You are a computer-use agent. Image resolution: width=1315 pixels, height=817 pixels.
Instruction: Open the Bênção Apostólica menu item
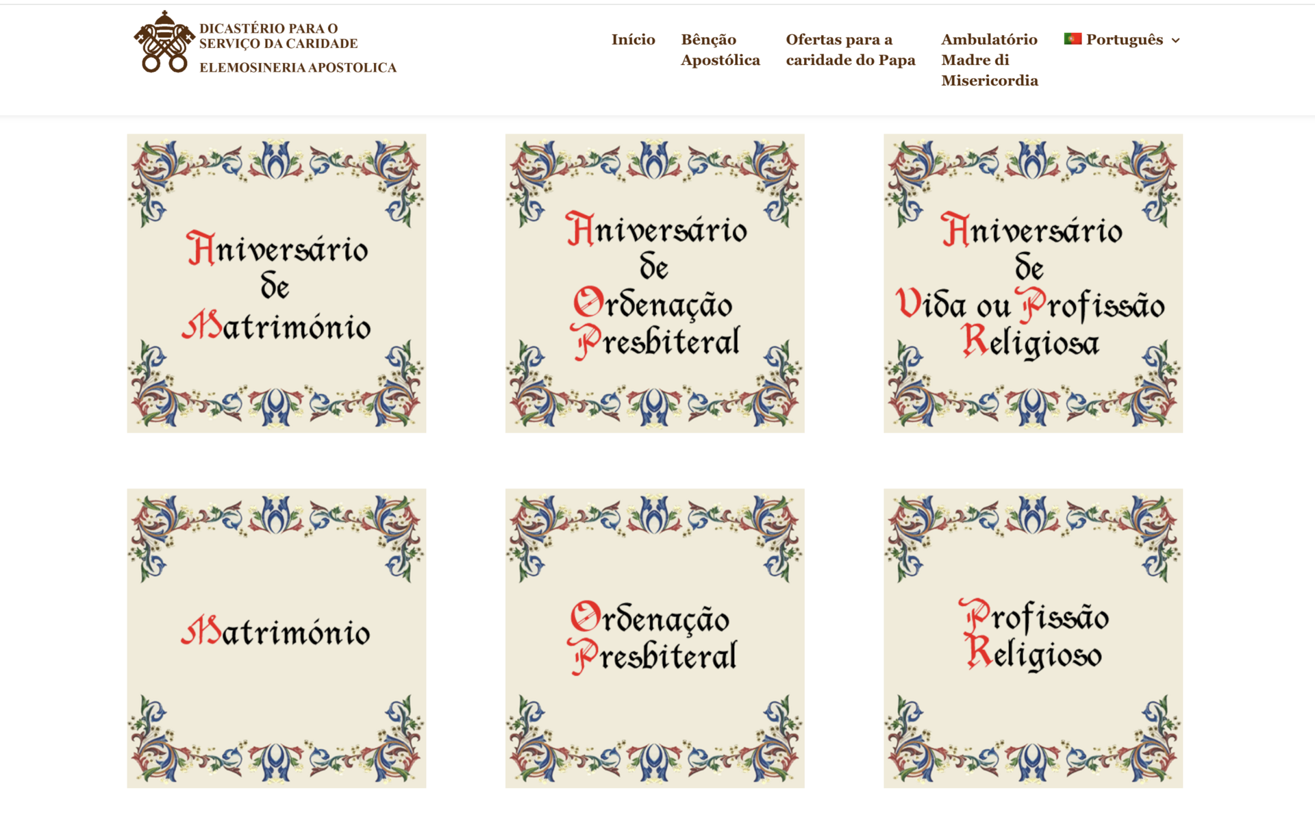(720, 50)
